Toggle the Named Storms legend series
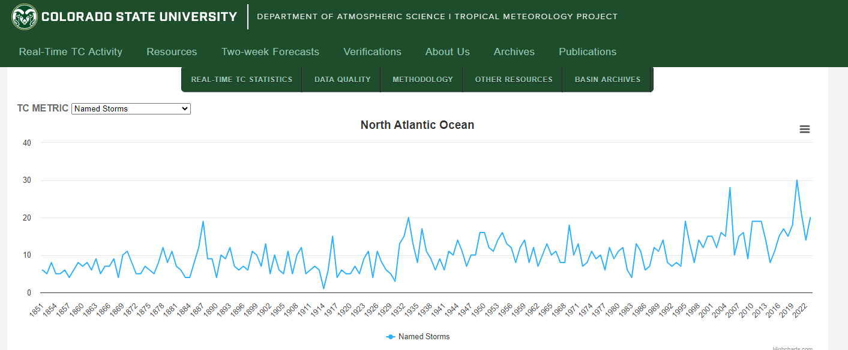This screenshot has width=848, height=350. (418, 337)
